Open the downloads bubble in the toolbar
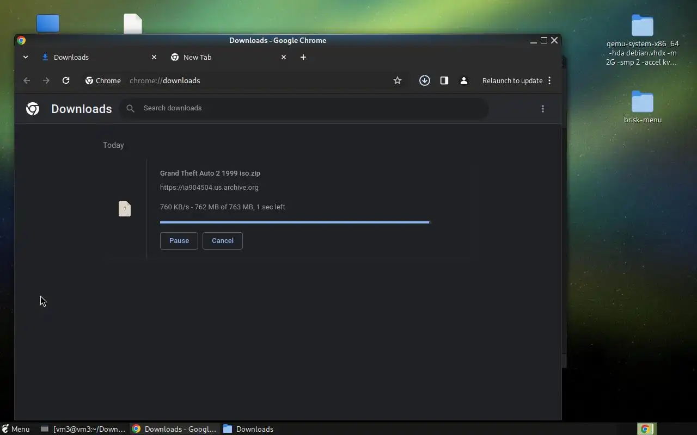697x435 pixels. click(x=425, y=80)
